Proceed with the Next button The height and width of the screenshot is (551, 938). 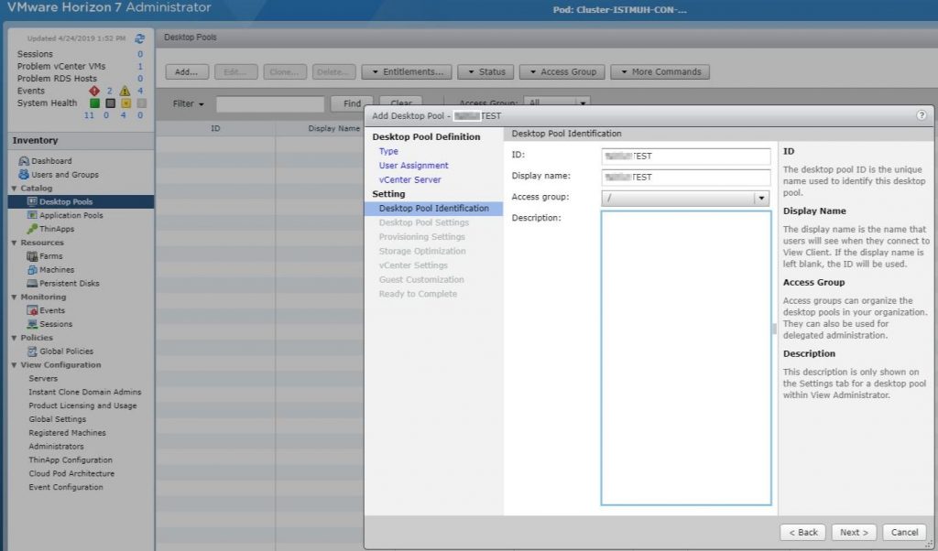[854, 533]
